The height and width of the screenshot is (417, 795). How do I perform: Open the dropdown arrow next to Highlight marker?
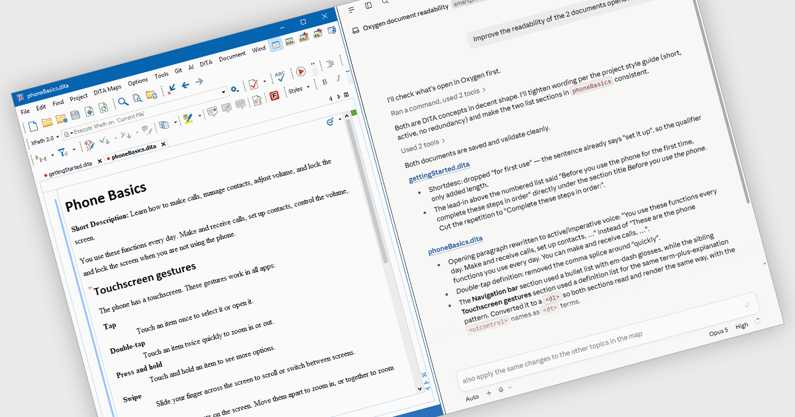pos(200,115)
